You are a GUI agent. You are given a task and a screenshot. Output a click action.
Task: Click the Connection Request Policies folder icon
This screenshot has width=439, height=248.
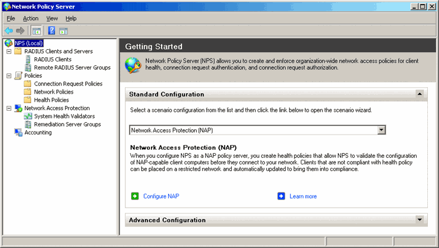(x=28, y=84)
